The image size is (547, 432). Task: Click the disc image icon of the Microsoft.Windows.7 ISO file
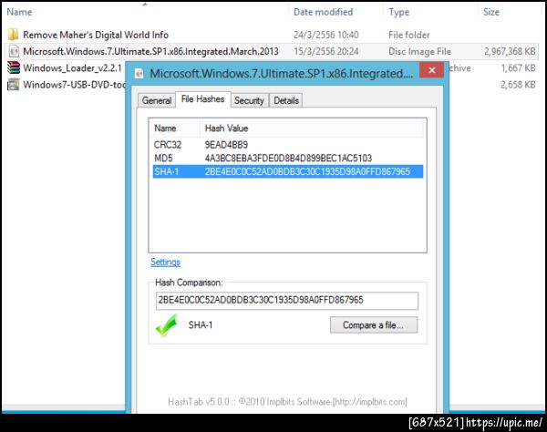pyautogui.click(x=14, y=51)
